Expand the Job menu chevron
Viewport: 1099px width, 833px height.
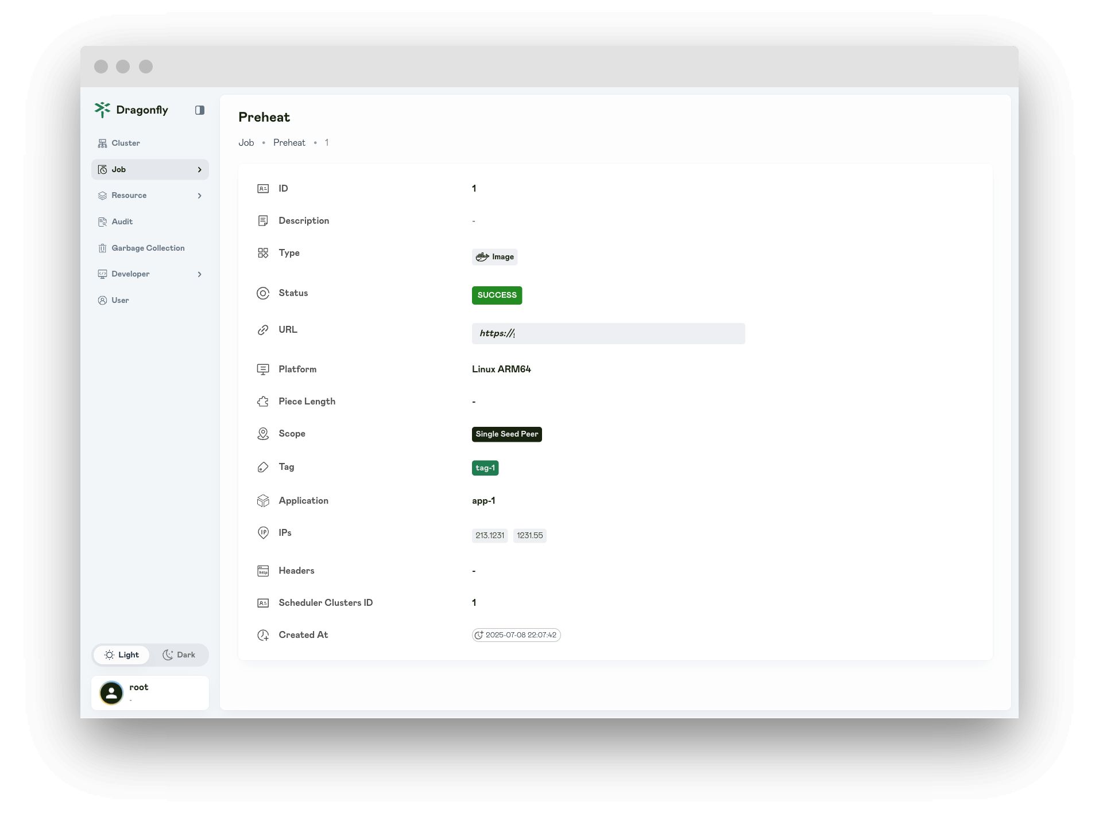tap(199, 170)
